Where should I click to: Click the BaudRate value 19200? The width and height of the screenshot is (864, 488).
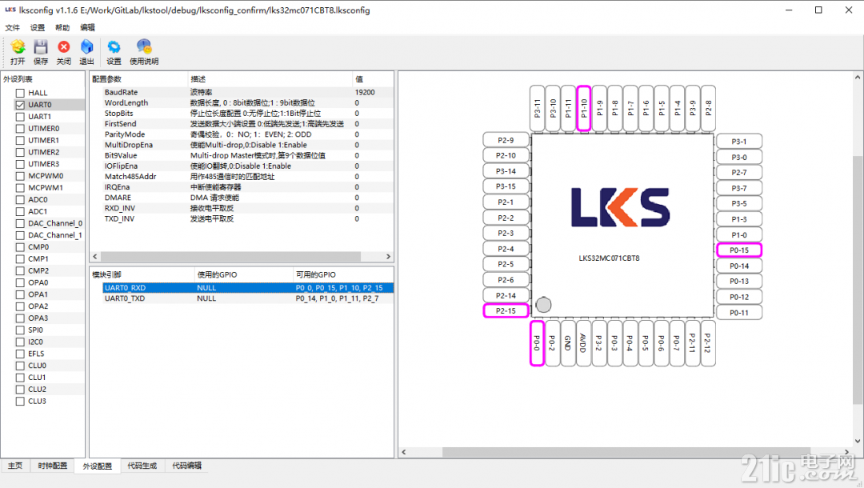pyautogui.click(x=365, y=93)
